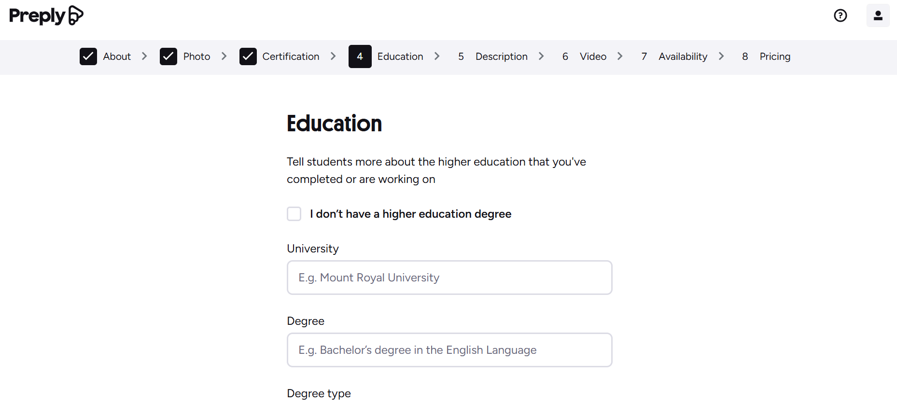Click the chevron after Certification step
Screen dimensions: 897x404
click(333, 56)
